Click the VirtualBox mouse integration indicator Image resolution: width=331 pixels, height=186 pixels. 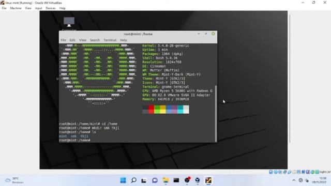[x=312, y=172]
